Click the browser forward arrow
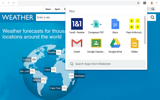Image resolution: width=160 pixels, height=100 pixels. point(8,3)
